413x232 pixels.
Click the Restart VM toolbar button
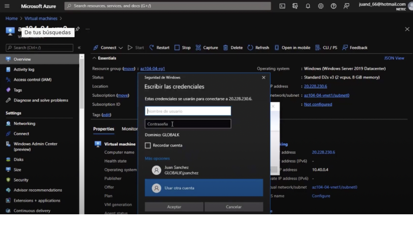tap(159, 48)
